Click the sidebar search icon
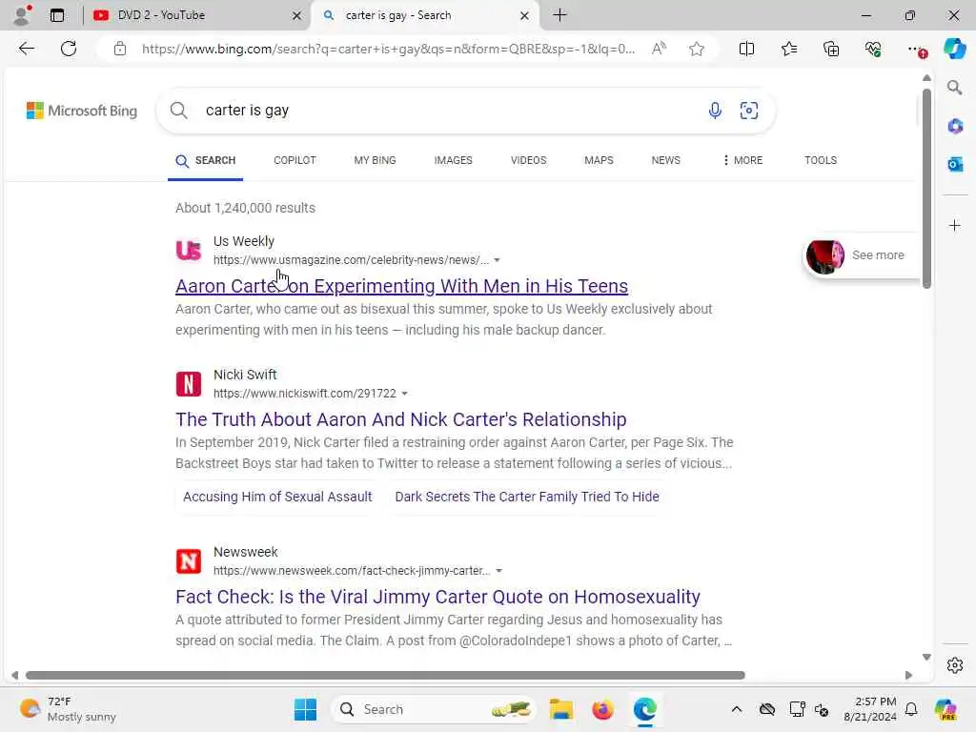This screenshot has width=976, height=732. (x=954, y=88)
